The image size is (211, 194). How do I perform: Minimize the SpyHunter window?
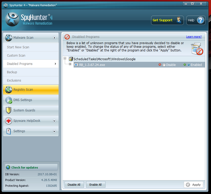(186, 4)
